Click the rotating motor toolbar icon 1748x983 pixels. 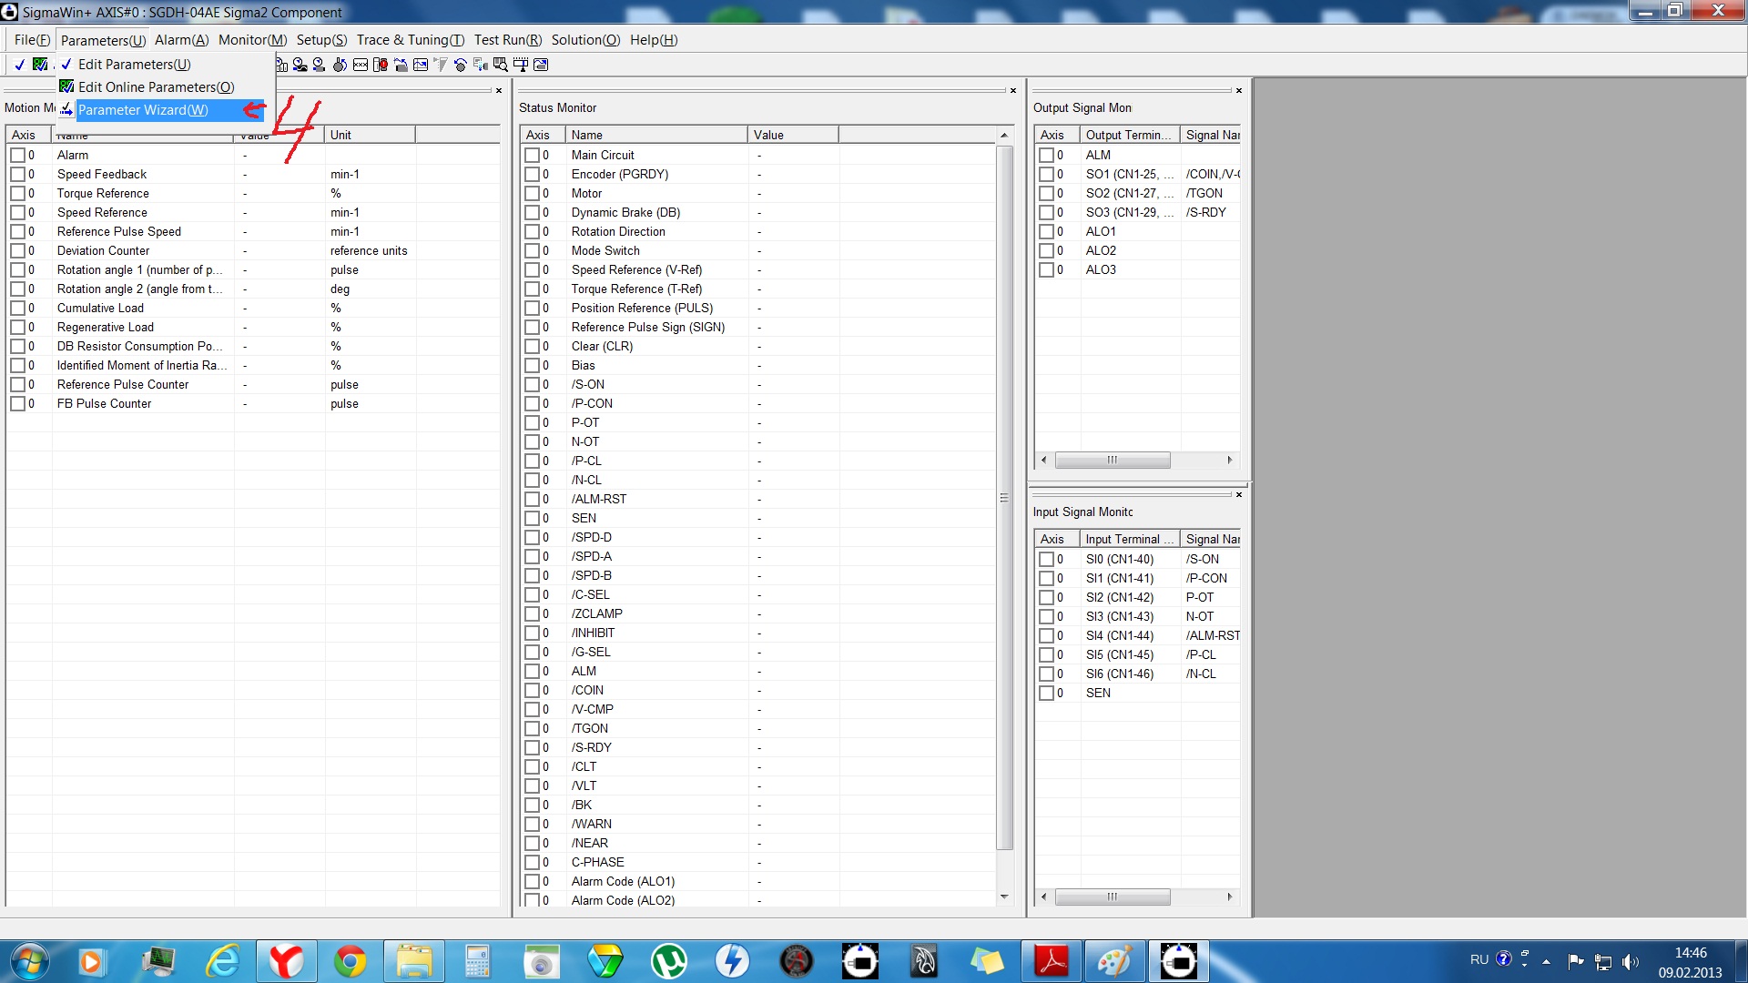[x=461, y=65]
